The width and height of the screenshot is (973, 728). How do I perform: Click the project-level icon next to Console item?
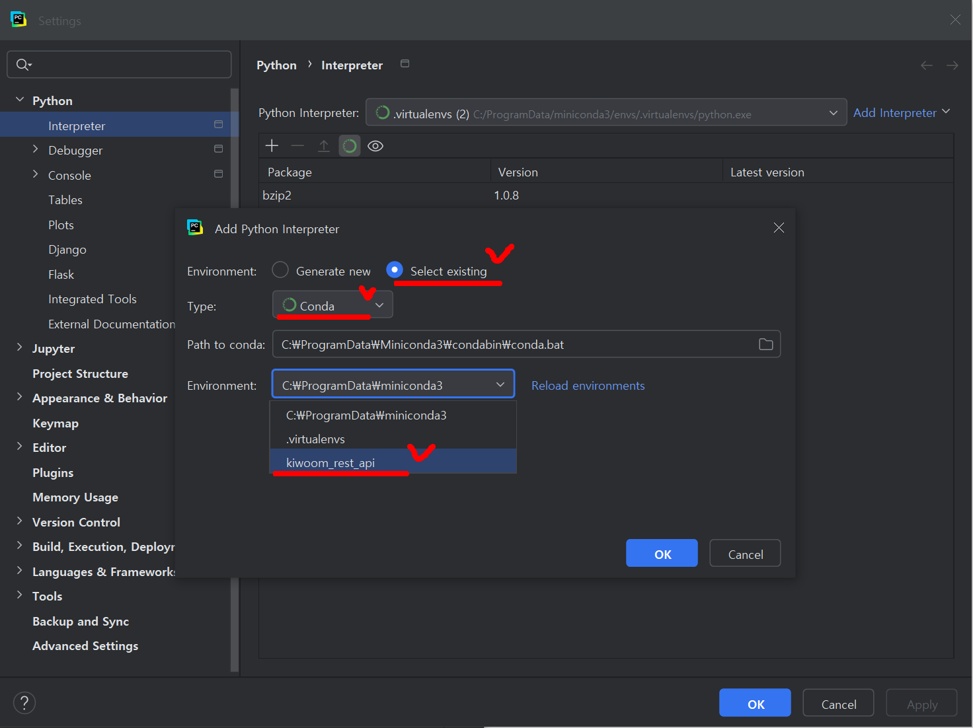(x=219, y=174)
